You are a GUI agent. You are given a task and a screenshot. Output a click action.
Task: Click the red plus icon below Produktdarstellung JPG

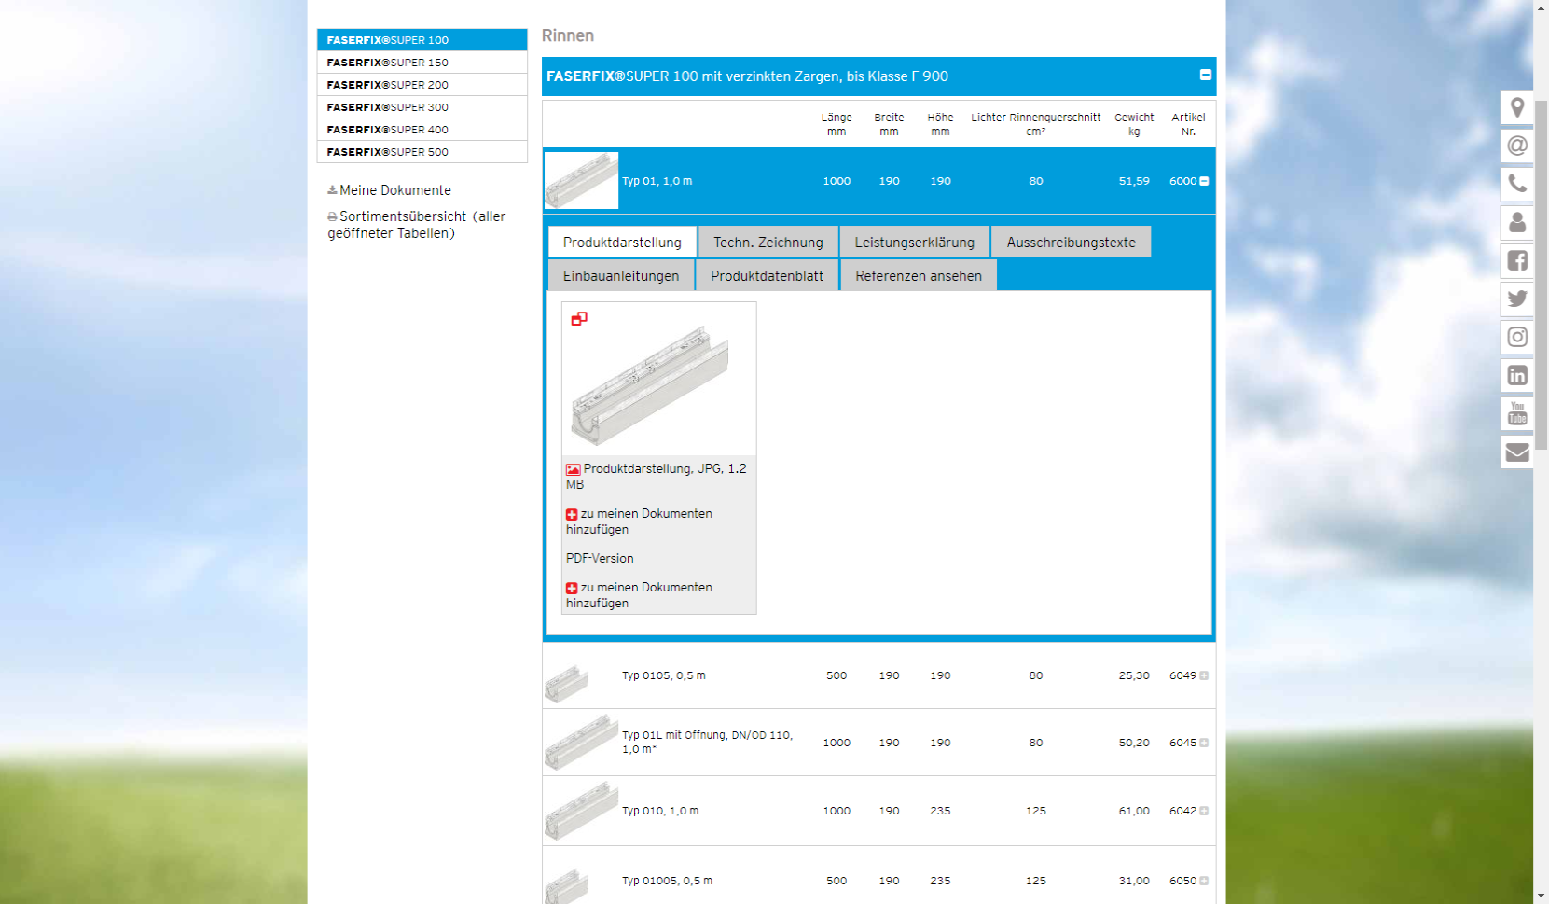click(x=572, y=514)
